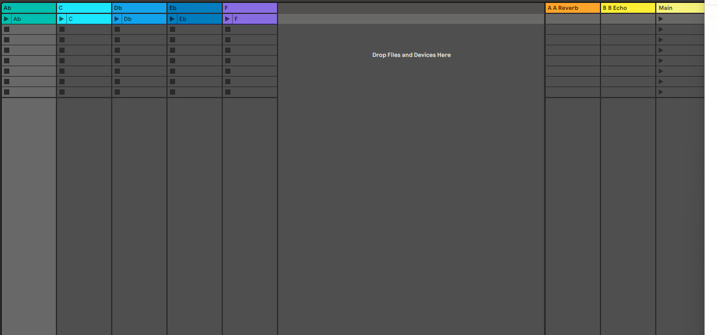The width and height of the screenshot is (718, 335).
Task: Click the stop square directly below the F clip
Action: click(x=228, y=30)
